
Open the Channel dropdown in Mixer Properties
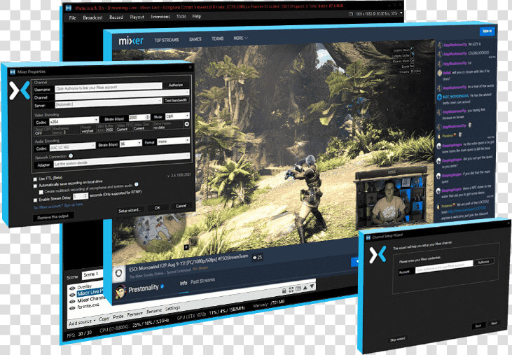tap(122, 95)
